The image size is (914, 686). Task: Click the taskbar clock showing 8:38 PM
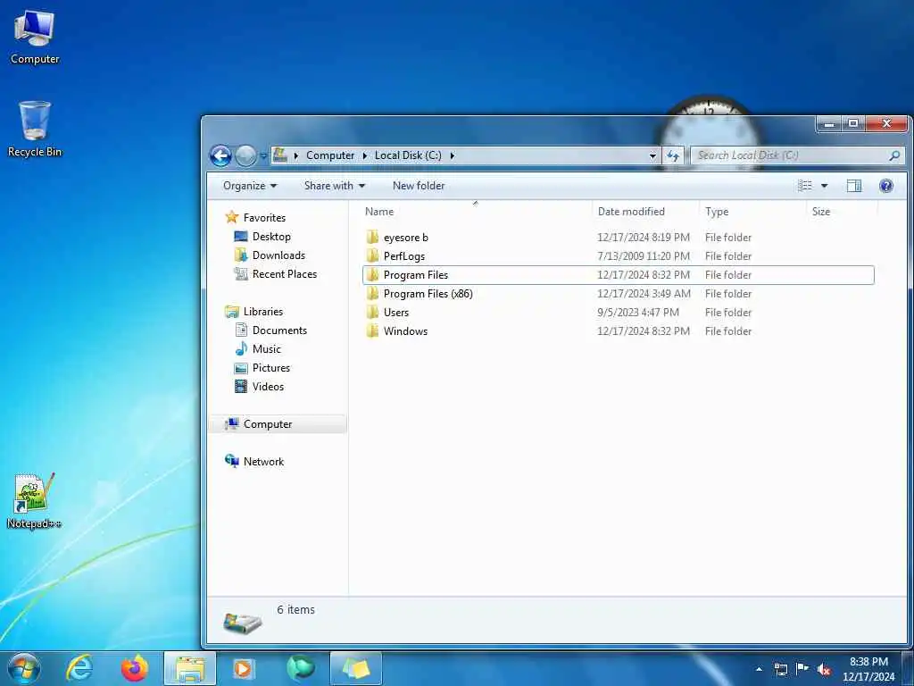(x=868, y=669)
